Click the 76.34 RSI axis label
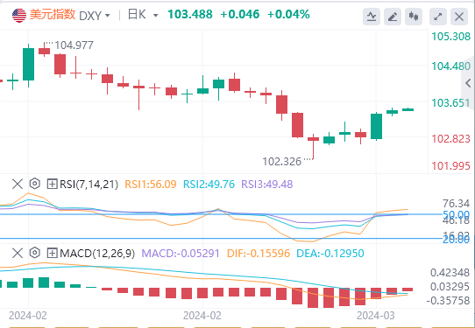The width and height of the screenshot is (475, 328). (x=457, y=204)
